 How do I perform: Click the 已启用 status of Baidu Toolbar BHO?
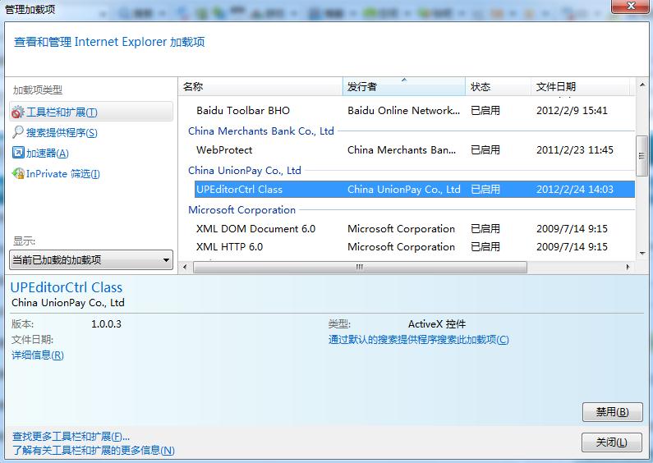click(485, 110)
